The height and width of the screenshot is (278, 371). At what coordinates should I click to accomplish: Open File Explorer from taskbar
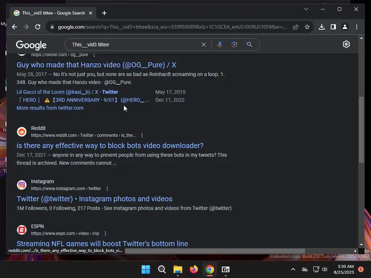(178, 269)
